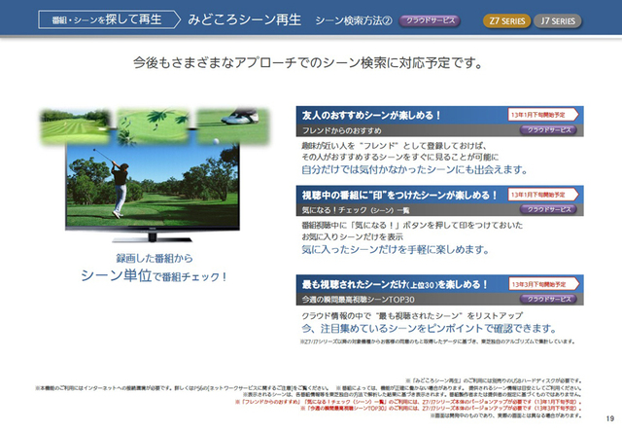Select the J7 SERIES badge
The height and width of the screenshot is (431, 622).
point(557,21)
